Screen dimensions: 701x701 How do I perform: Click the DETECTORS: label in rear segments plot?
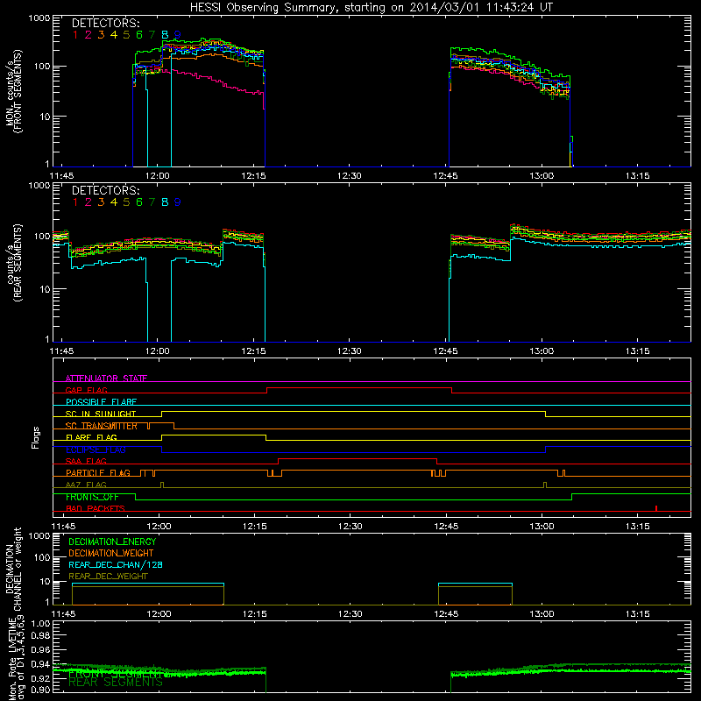(x=105, y=191)
